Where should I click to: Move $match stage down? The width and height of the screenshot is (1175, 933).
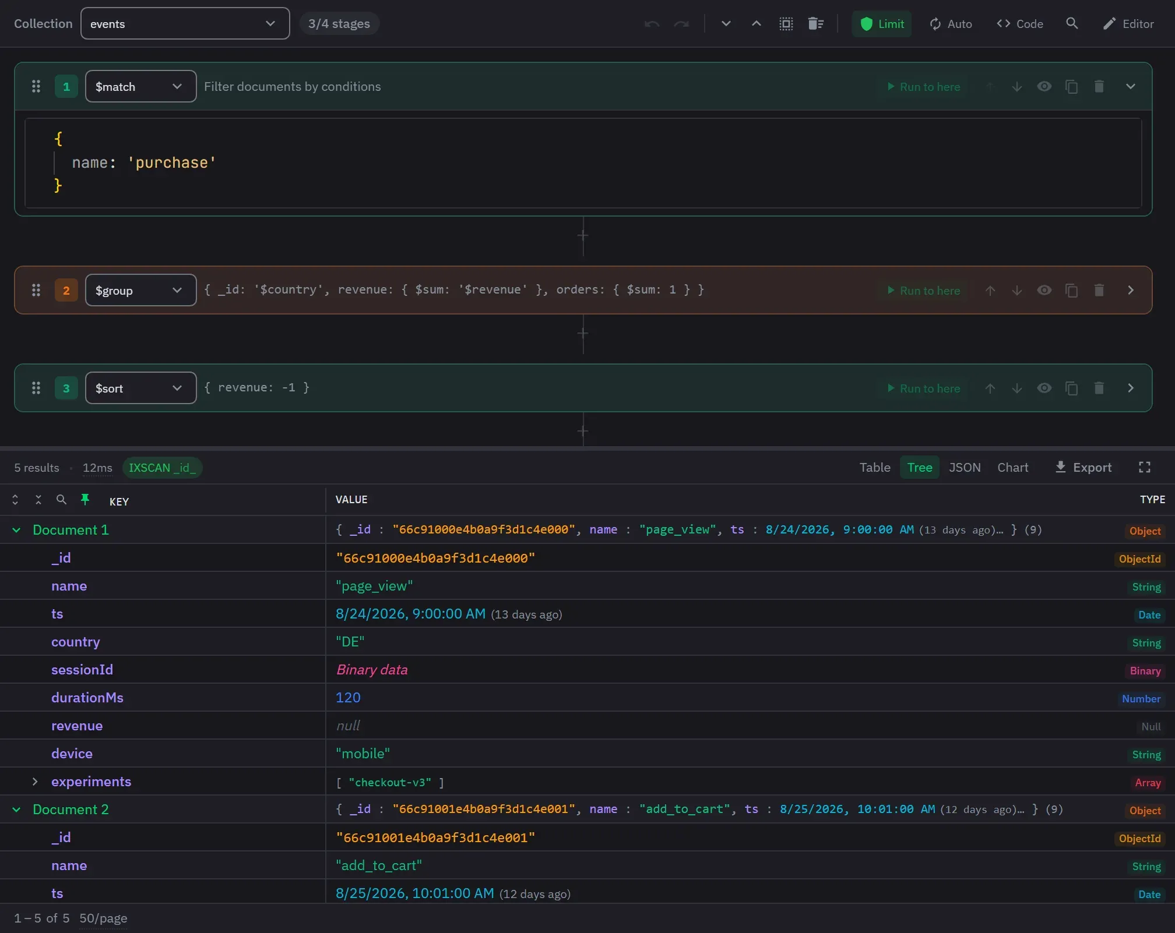click(1016, 87)
